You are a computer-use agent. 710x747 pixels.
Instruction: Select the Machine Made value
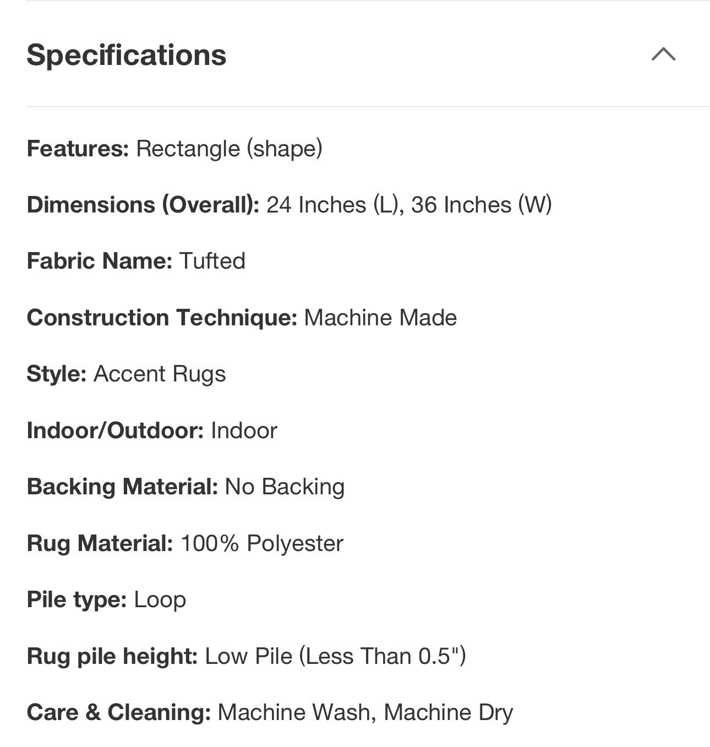pos(380,318)
